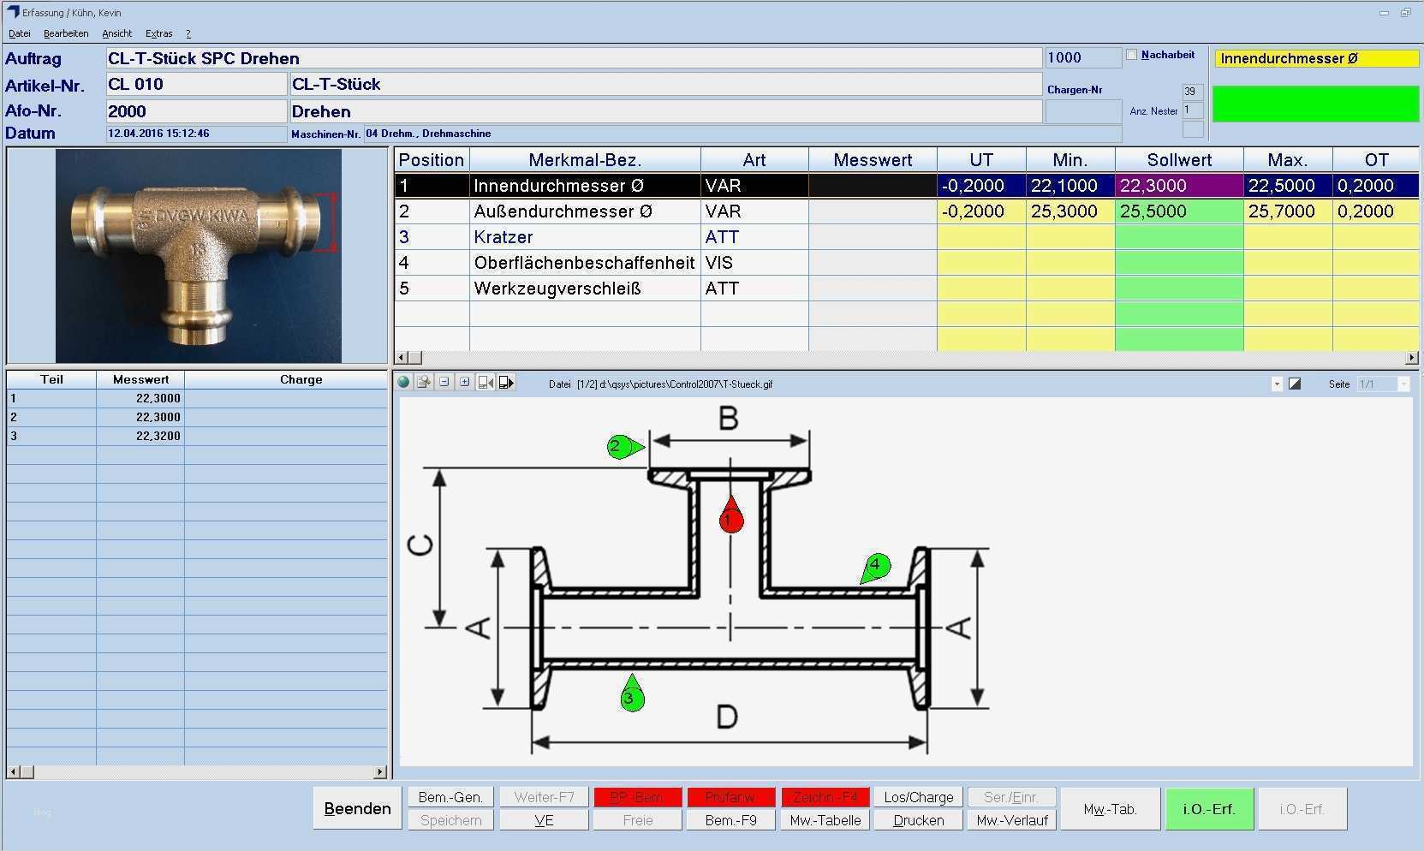Select green marker 2 on the drawing
The width and height of the screenshot is (1424, 851).
click(625, 446)
